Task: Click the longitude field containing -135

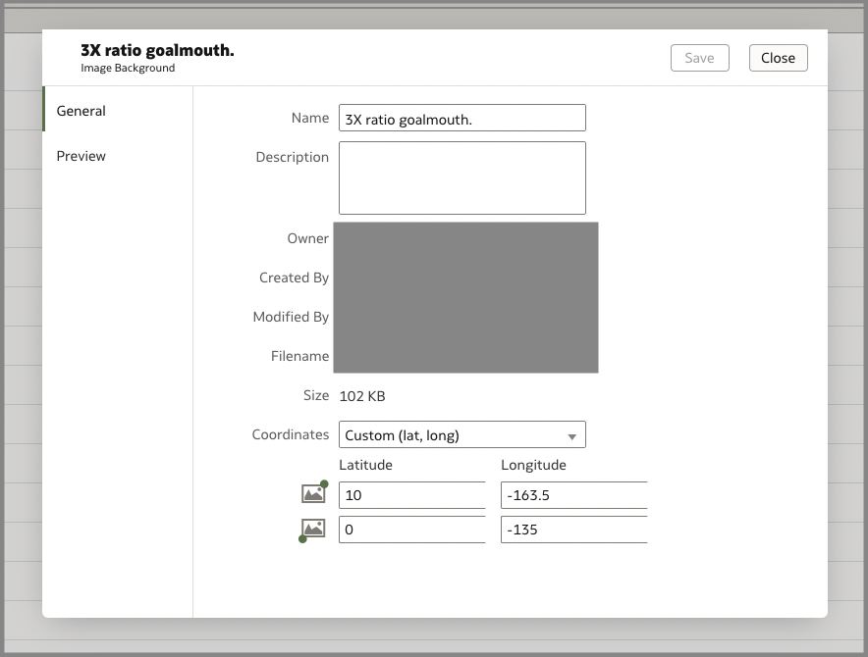Action: point(573,530)
